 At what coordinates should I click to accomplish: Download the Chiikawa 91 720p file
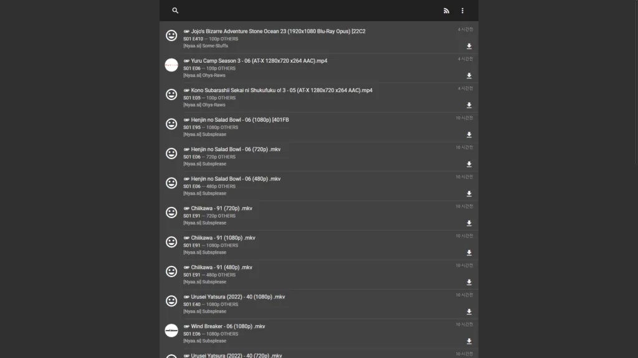click(469, 223)
